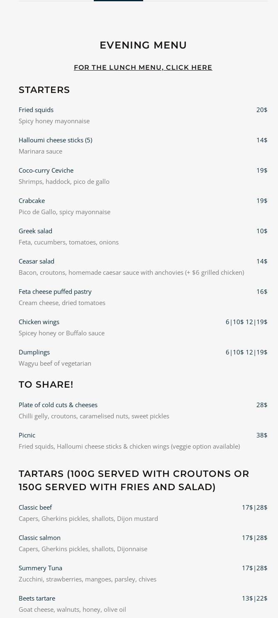278x618 pixels.
Task: Click the Starters section heading
Action: click(x=44, y=90)
